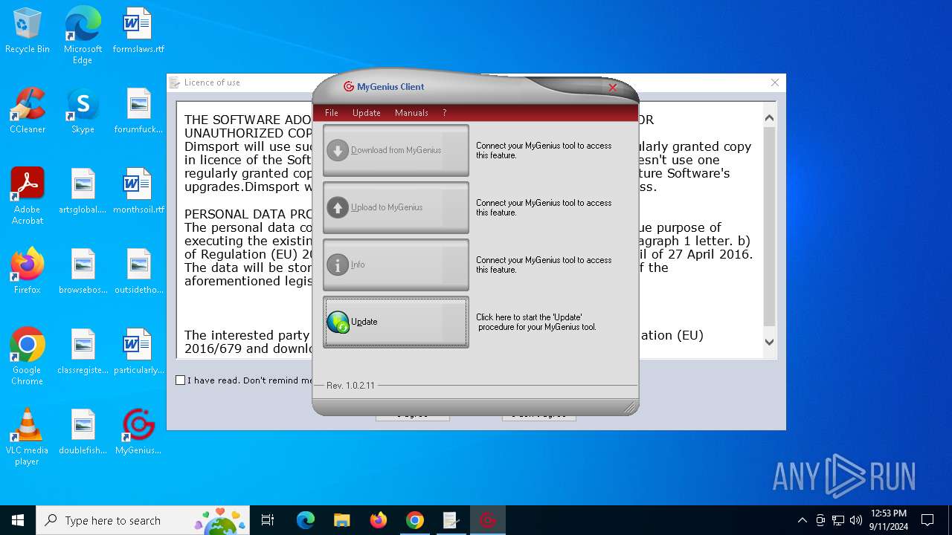Select the Adobe Acrobat desktop shortcut
This screenshot has height=535, width=952.
28,196
